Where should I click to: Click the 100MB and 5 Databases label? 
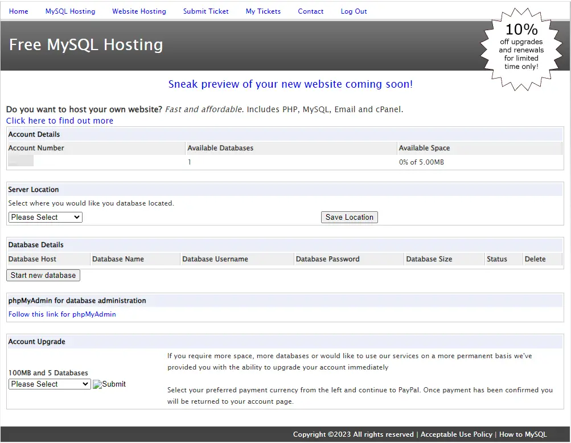[48, 373]
